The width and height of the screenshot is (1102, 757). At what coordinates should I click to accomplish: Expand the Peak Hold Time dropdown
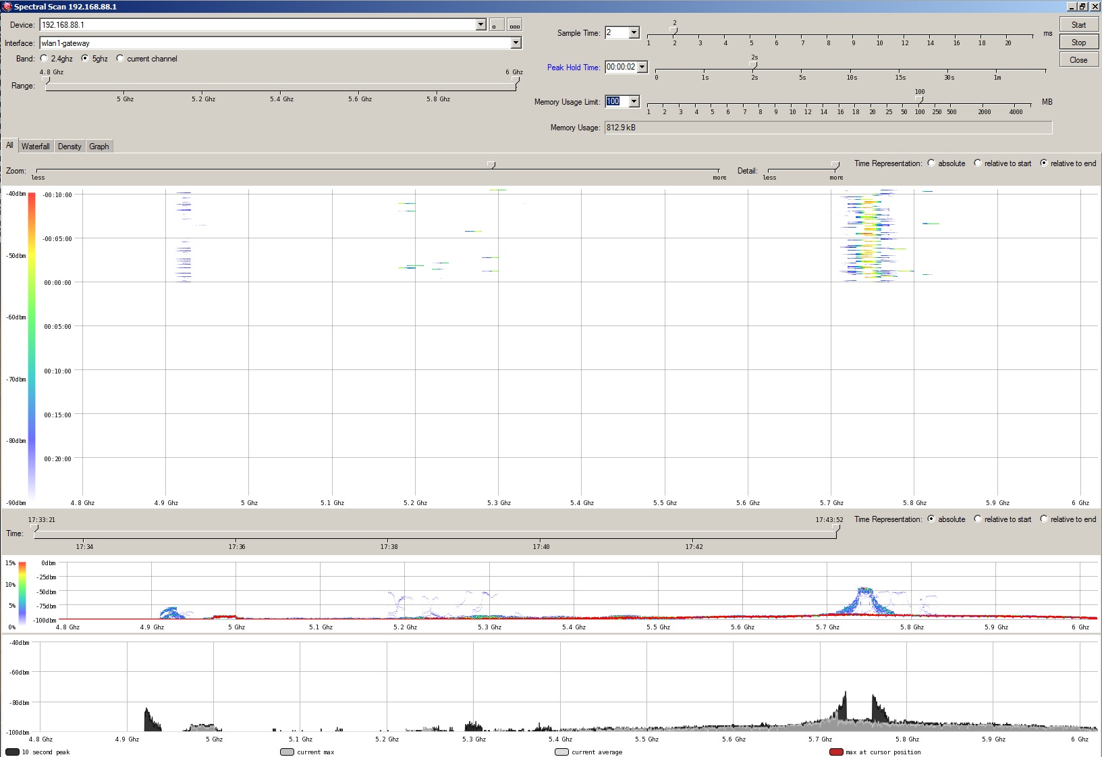(x=642, y=67)
